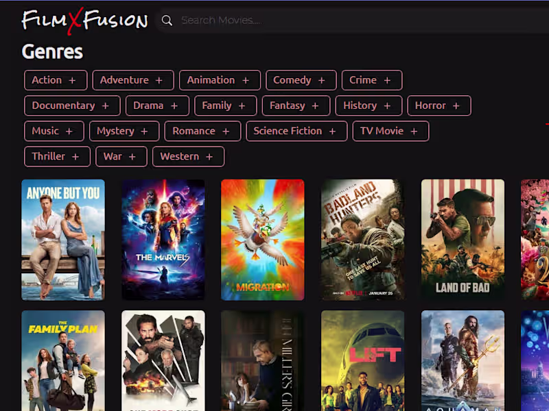
Task: Click the plus icon on Science Fiction
Action: click(x=332, y=132)
